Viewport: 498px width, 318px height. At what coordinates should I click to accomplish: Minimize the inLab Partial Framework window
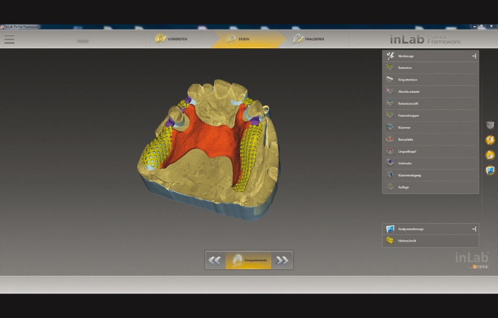click(x=475, y=26)
